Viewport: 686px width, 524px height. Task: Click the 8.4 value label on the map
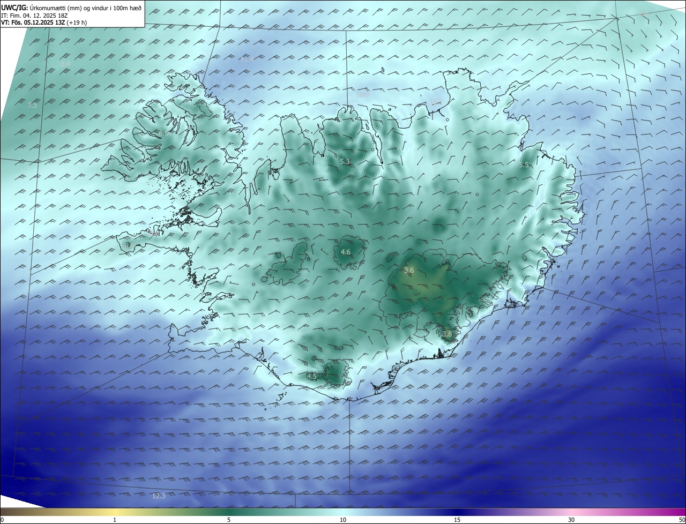[x=65, y=64]
